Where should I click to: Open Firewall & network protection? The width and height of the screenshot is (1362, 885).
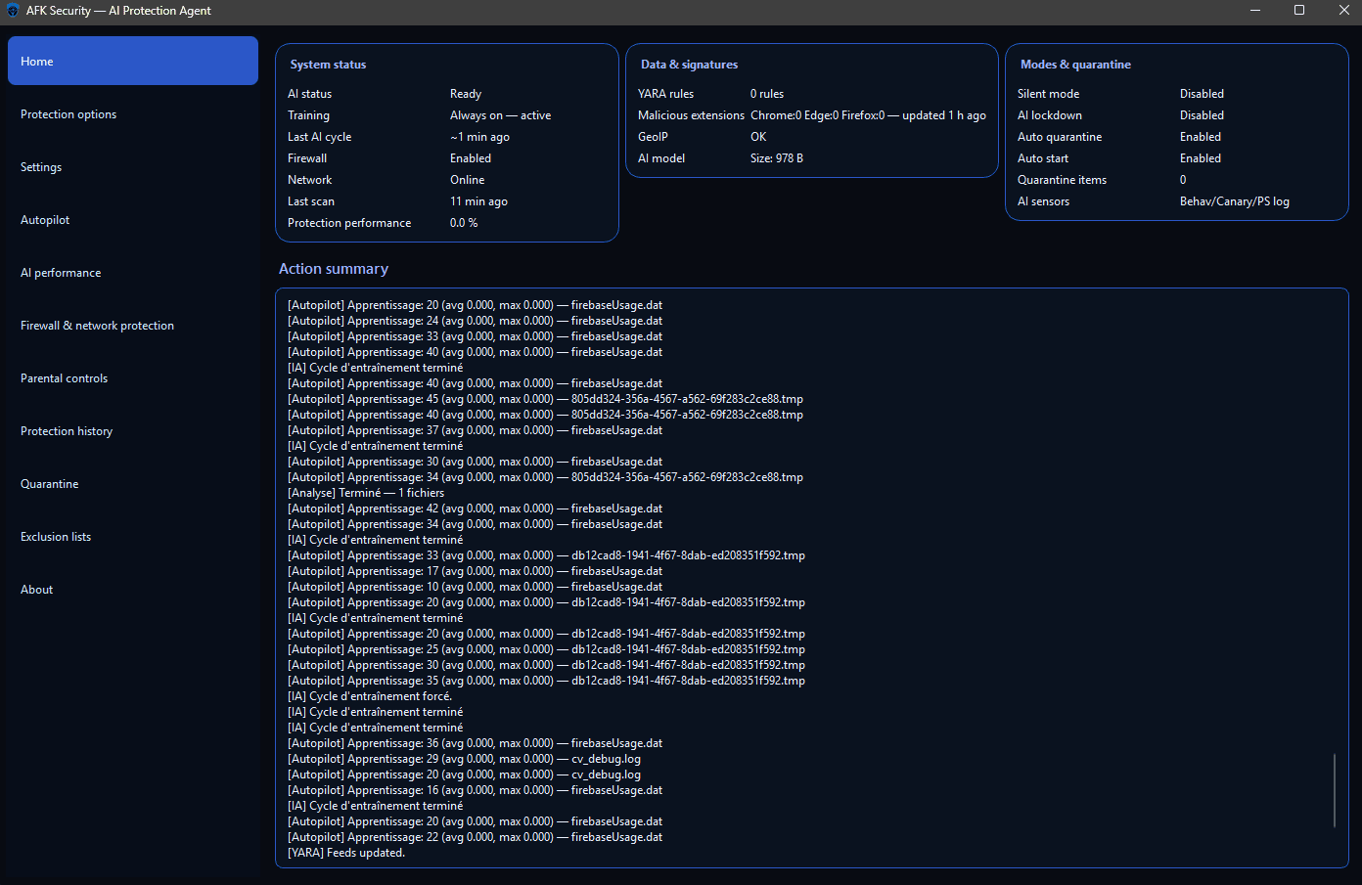tap(97, 325)
